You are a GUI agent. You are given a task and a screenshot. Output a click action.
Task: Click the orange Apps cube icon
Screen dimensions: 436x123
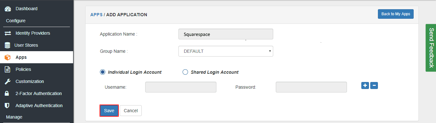pyautogui.click(x=7, y=58)
